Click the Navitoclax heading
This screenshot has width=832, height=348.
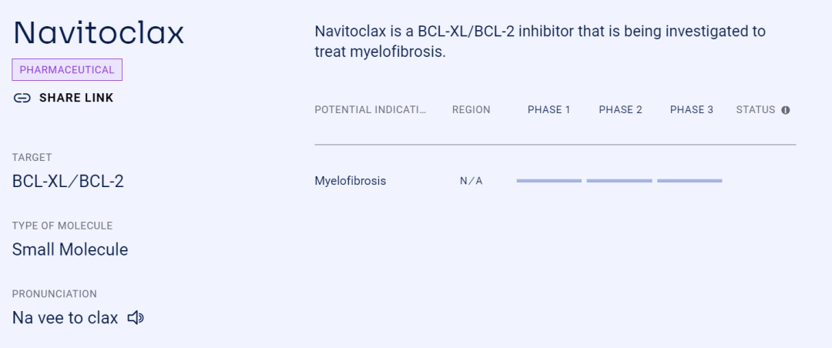point(99,32)
